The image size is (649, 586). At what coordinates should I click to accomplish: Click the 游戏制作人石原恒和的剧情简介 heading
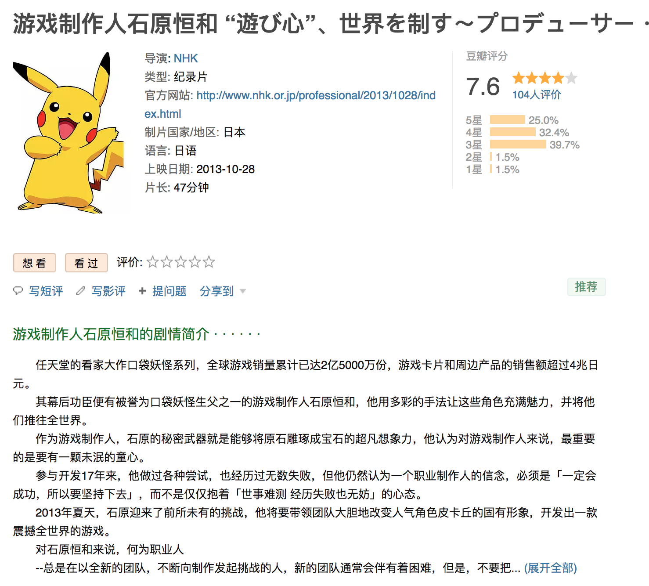click(x=111, y=334)
